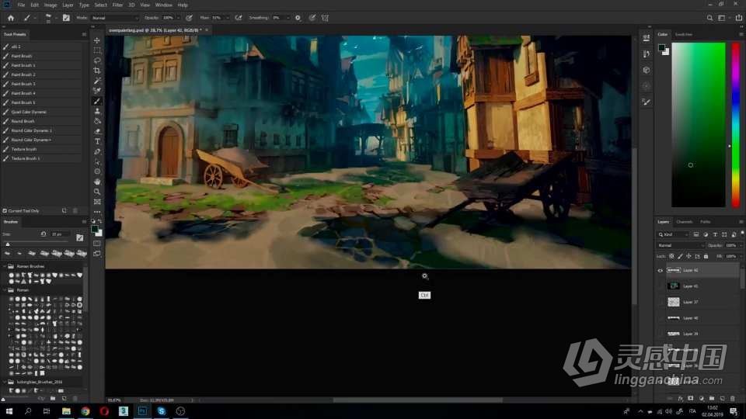Toggle lock all padlock icon
The width and height of the screenshot is (746, 419).
pyautogui.click(x=706, y=256)
